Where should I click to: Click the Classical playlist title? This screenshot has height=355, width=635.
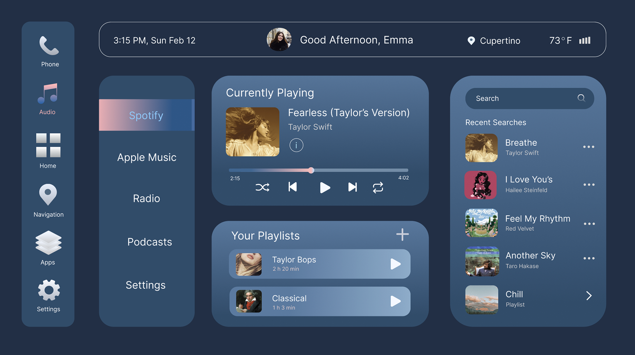click(x=289, y=298)
